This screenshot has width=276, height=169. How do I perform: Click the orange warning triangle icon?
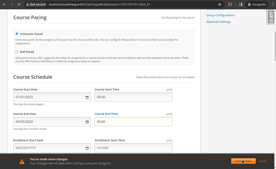[22, 161]
